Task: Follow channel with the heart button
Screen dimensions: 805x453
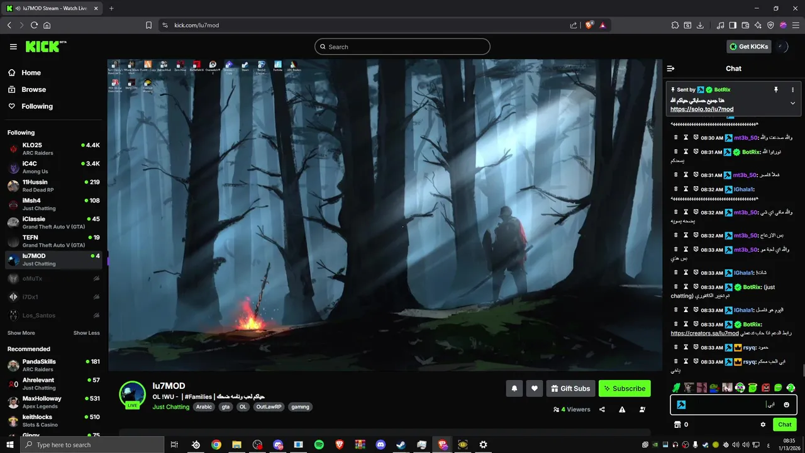Action: click(534, 388)
